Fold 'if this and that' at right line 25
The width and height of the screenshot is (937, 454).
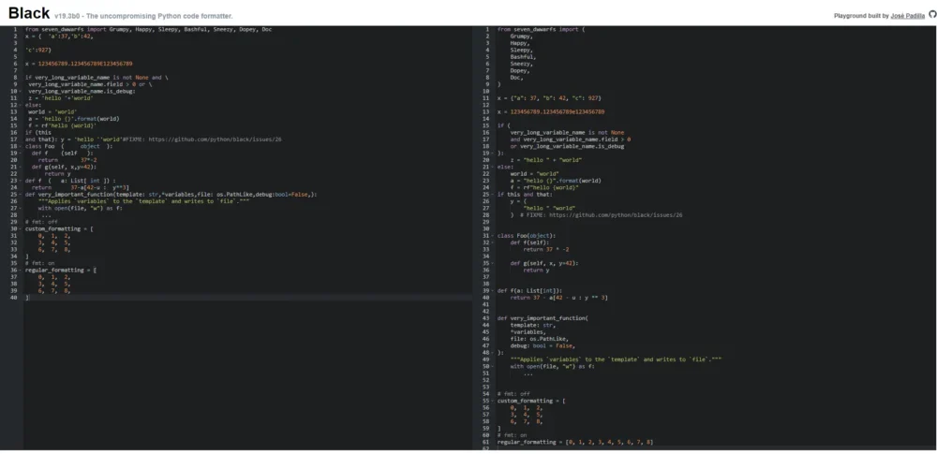(x=493, y=194)
